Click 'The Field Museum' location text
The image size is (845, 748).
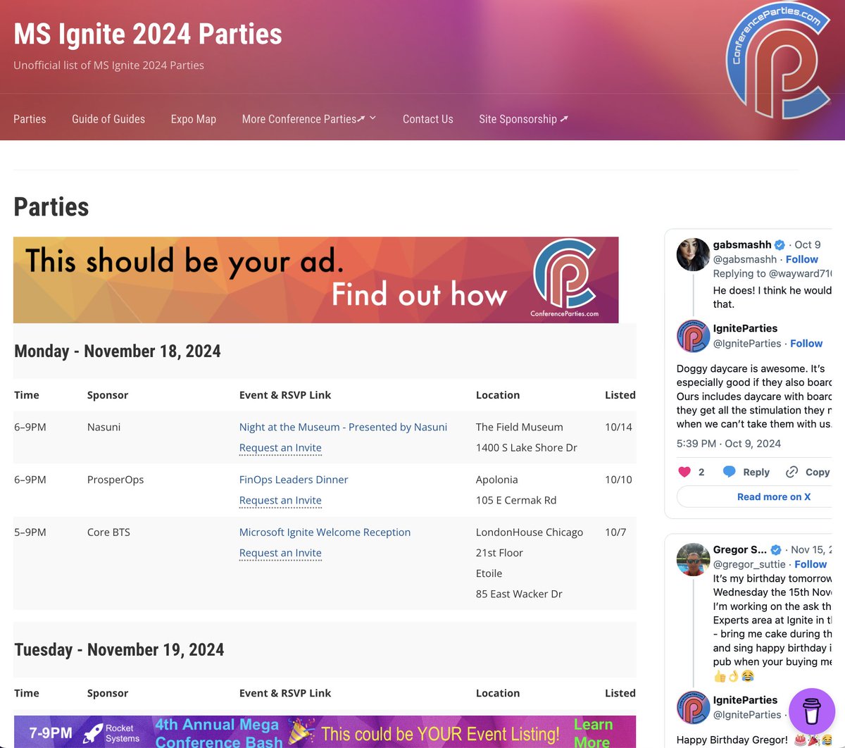click(520, 427)
